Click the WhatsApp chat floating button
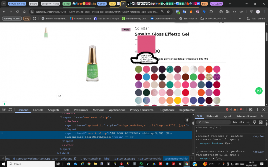268x167 pixels. pyautogui.click(x=259, y=91)
